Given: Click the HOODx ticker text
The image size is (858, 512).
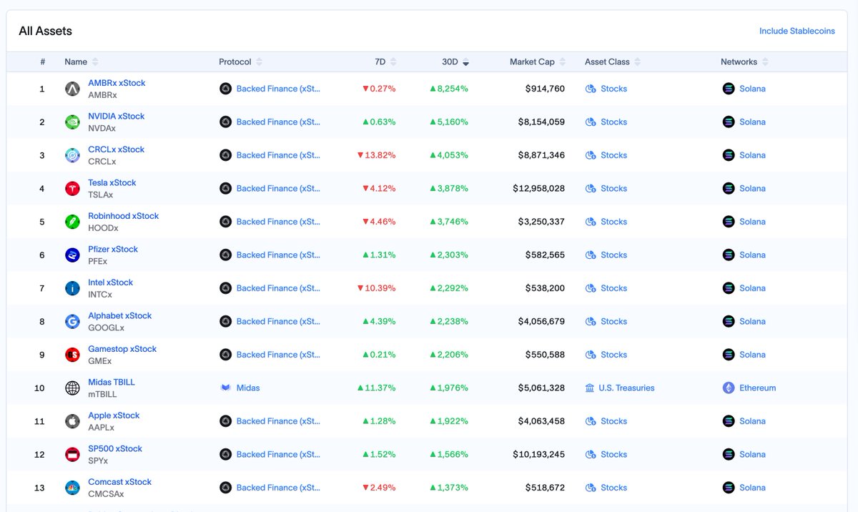Looking at the screenshot, I should click(x=103, y=228).
